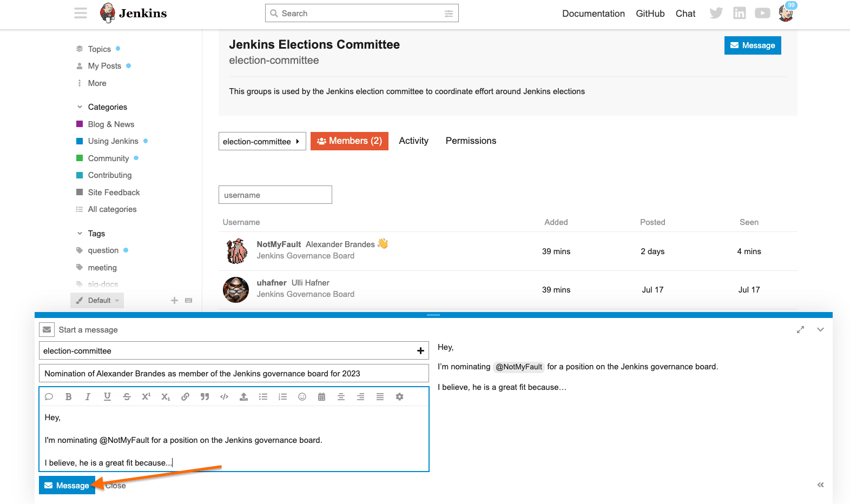Open the Permissions tab
The width and height of the screenshot is (850, 504).
(x=471, y=141)
